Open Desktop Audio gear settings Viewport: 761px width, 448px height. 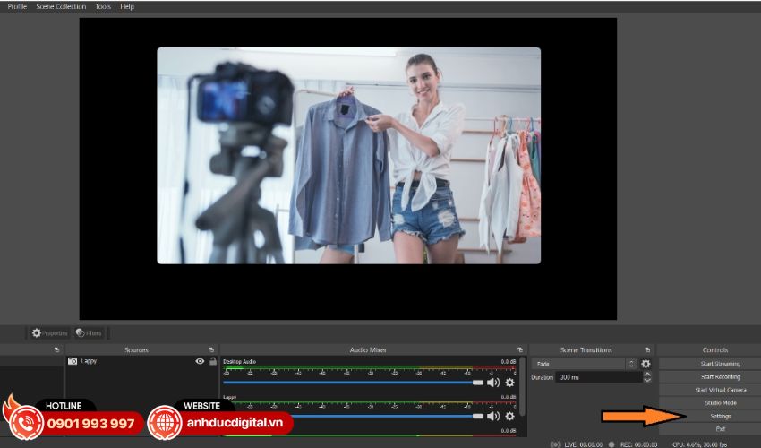click(x=510, y=383)
